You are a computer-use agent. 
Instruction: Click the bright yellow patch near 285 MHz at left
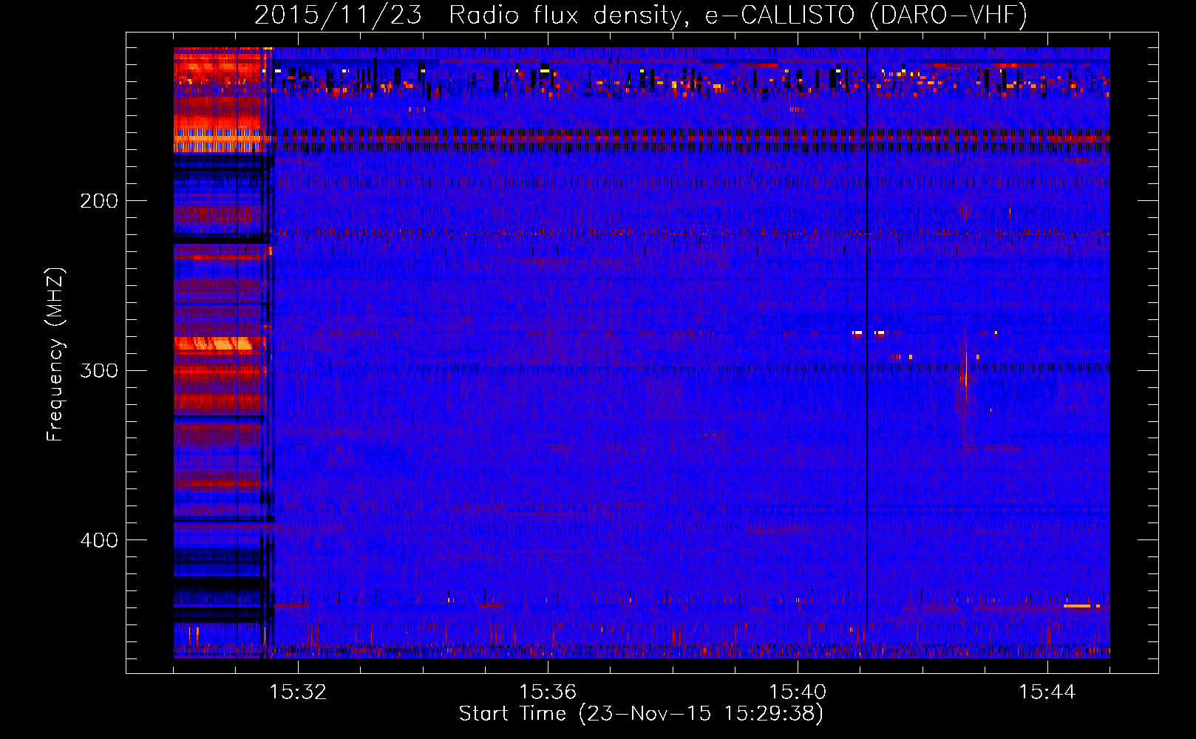(214, 344)
